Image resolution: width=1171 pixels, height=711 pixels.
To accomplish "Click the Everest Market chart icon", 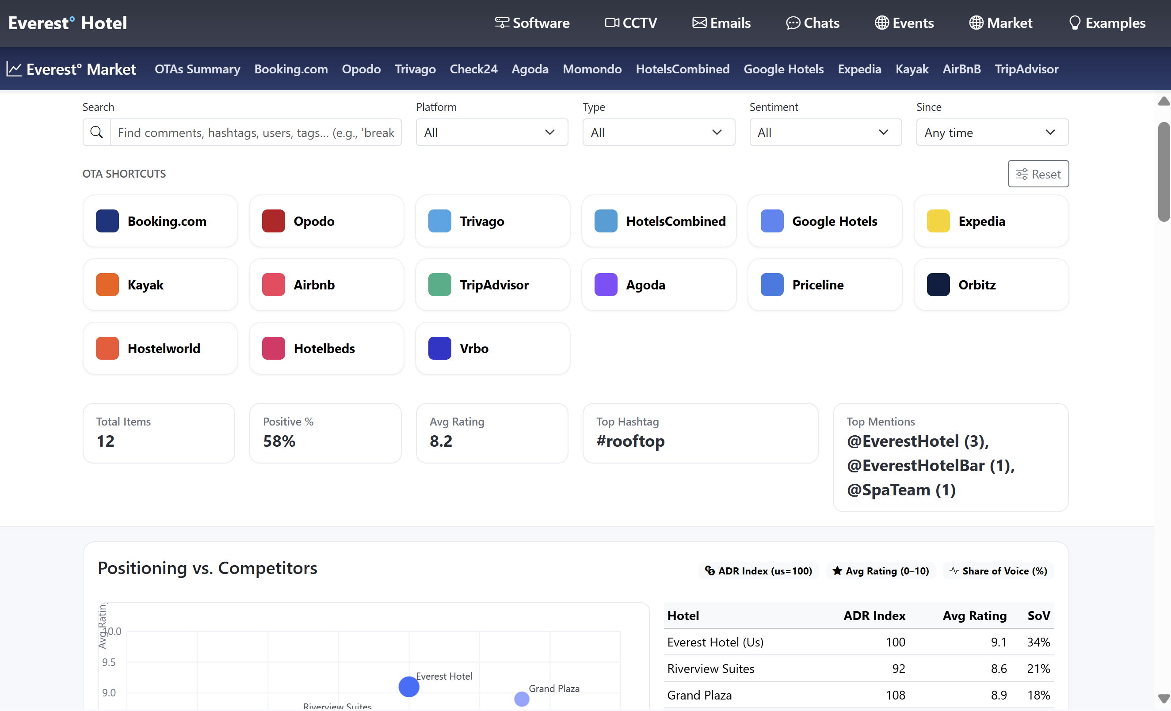I will coord(14,69).
